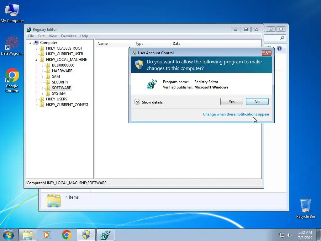Click the folder icon beside 4 items
Image resolution: width=321 pixels, height=241 pixels.
coord(54,201)
